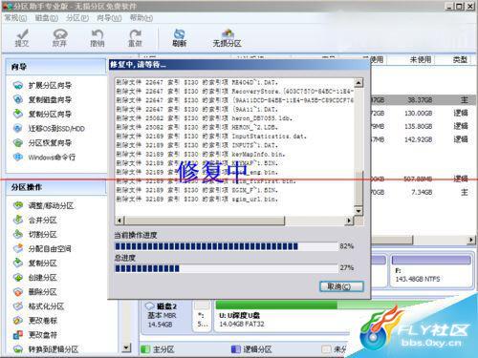Collapse the 分区操作 panel header

[56, 187]
